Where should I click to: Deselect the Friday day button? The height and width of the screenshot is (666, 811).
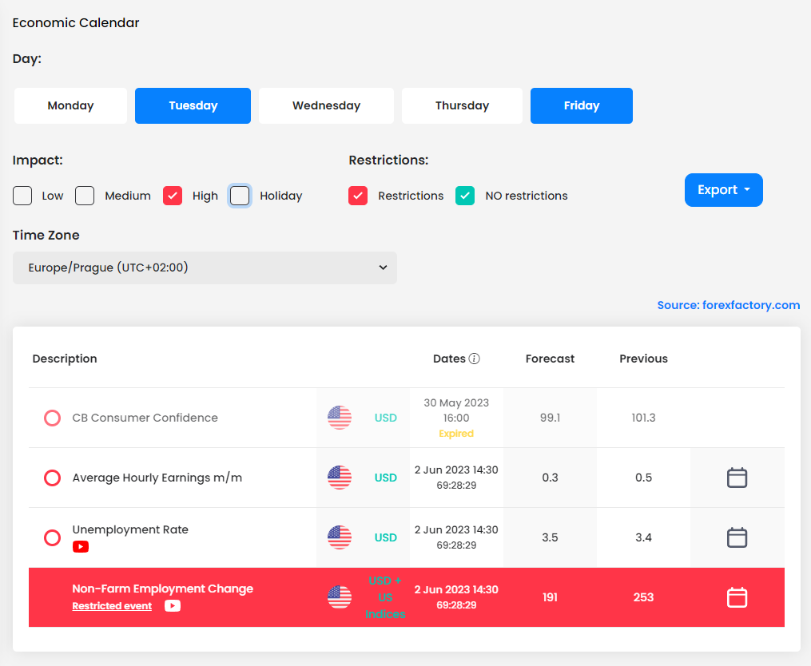(x=581, y=105)
